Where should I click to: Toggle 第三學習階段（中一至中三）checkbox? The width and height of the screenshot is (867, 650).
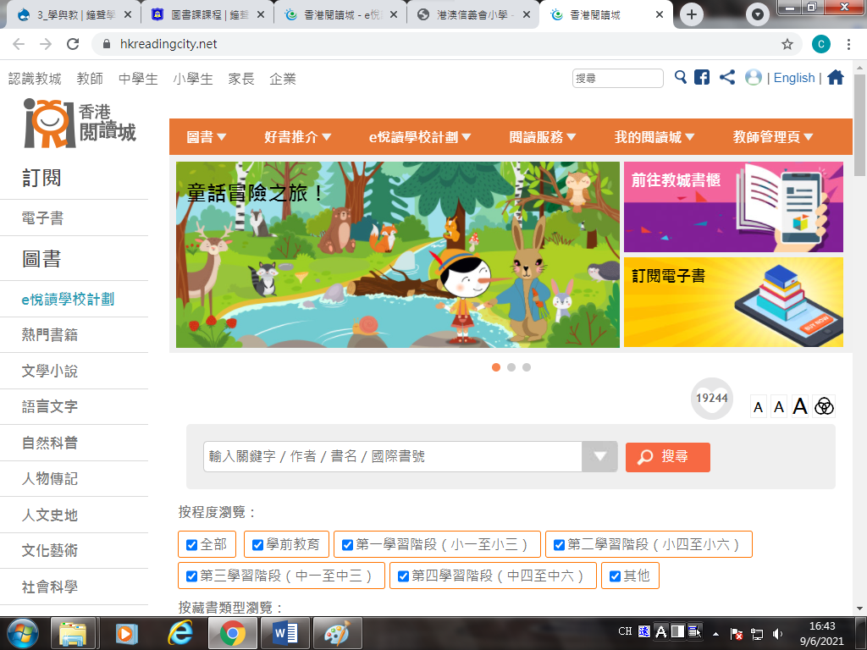click(192, 576)
